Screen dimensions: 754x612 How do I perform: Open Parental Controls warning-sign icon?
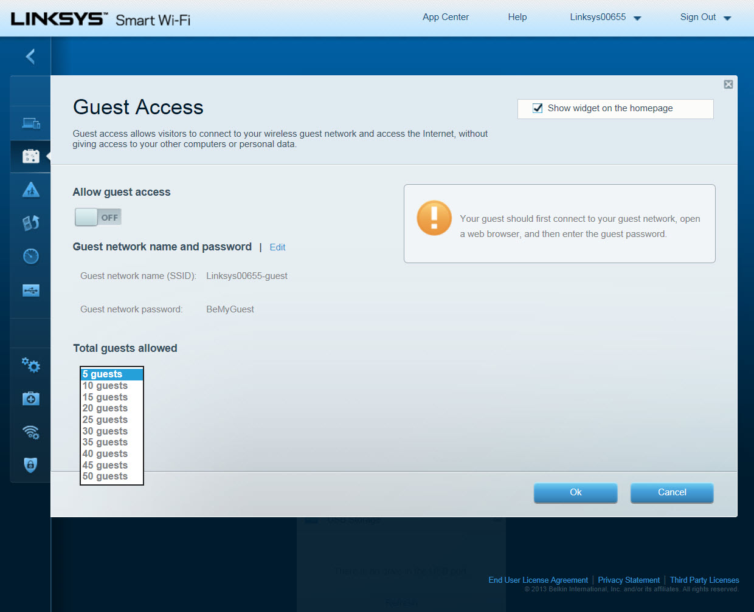(31, 190)
